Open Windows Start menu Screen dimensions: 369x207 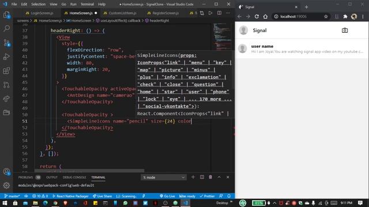click(5, 203)
